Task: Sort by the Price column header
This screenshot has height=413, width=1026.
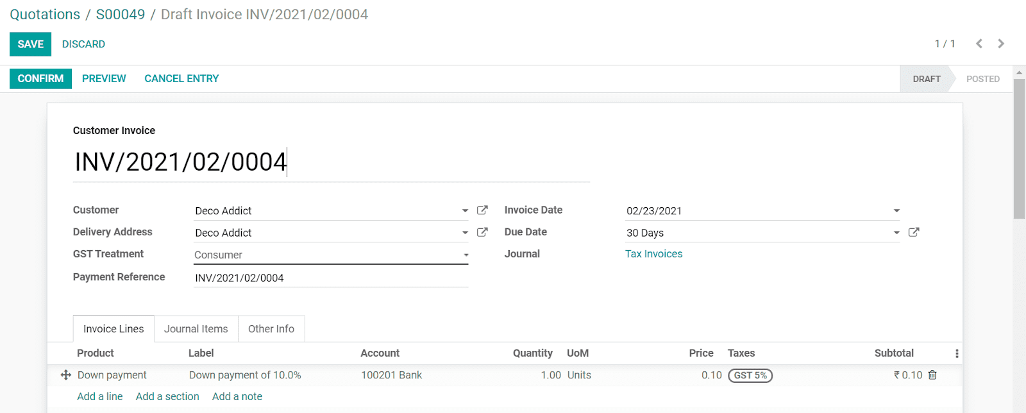Action: pyautogui.click(x=701, y=353)
